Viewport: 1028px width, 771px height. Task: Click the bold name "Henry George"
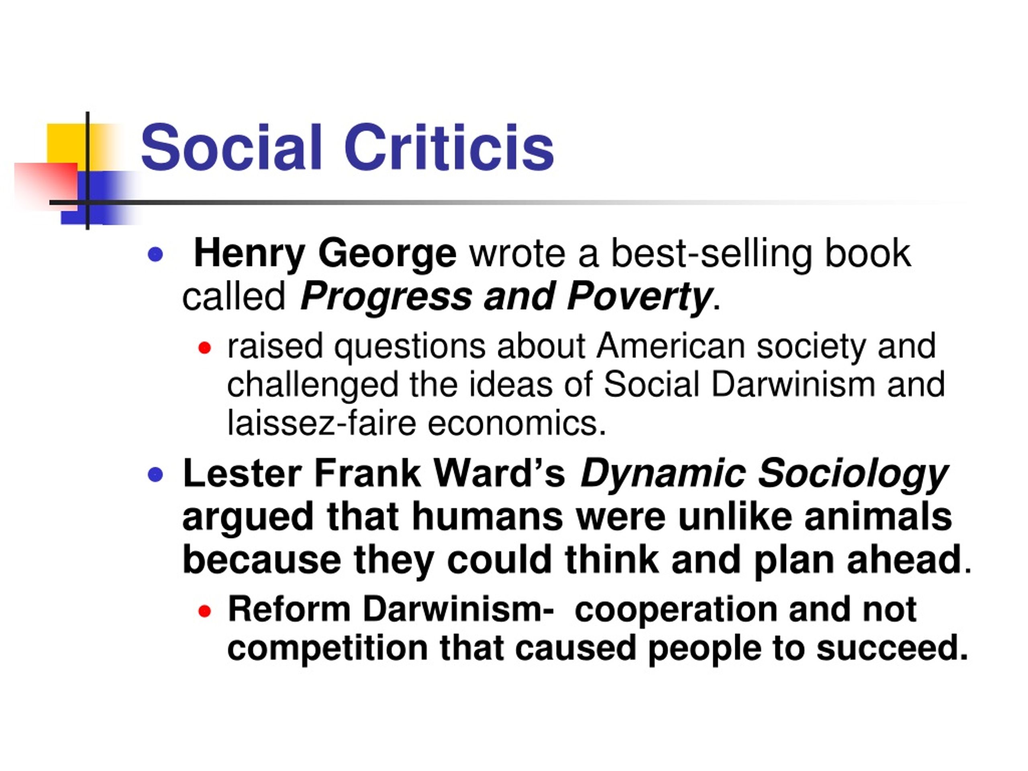click(325, 254)
